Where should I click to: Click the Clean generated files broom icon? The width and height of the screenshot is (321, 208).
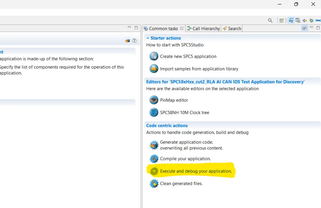tap(154, 184)
